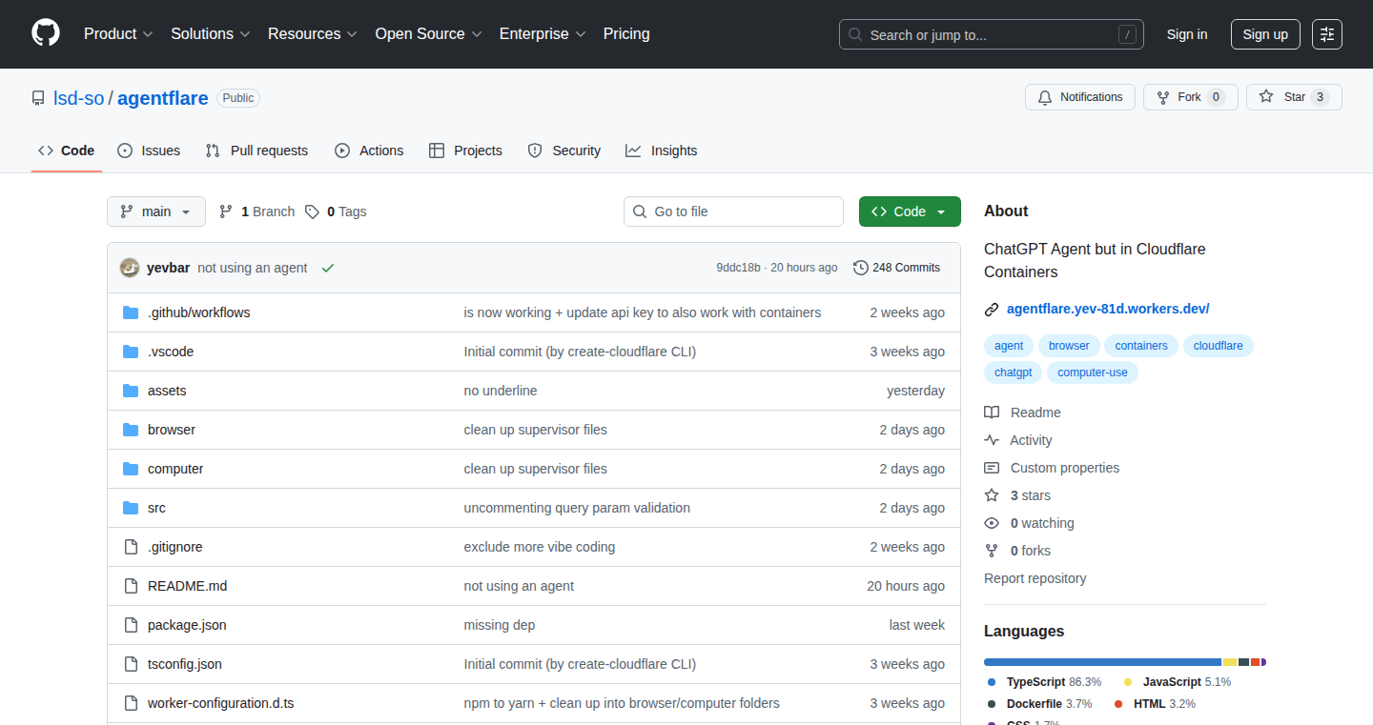This screenshot has width=1373, height=725.
Task: Expand the Resources menu
Action: click(313, 33)
